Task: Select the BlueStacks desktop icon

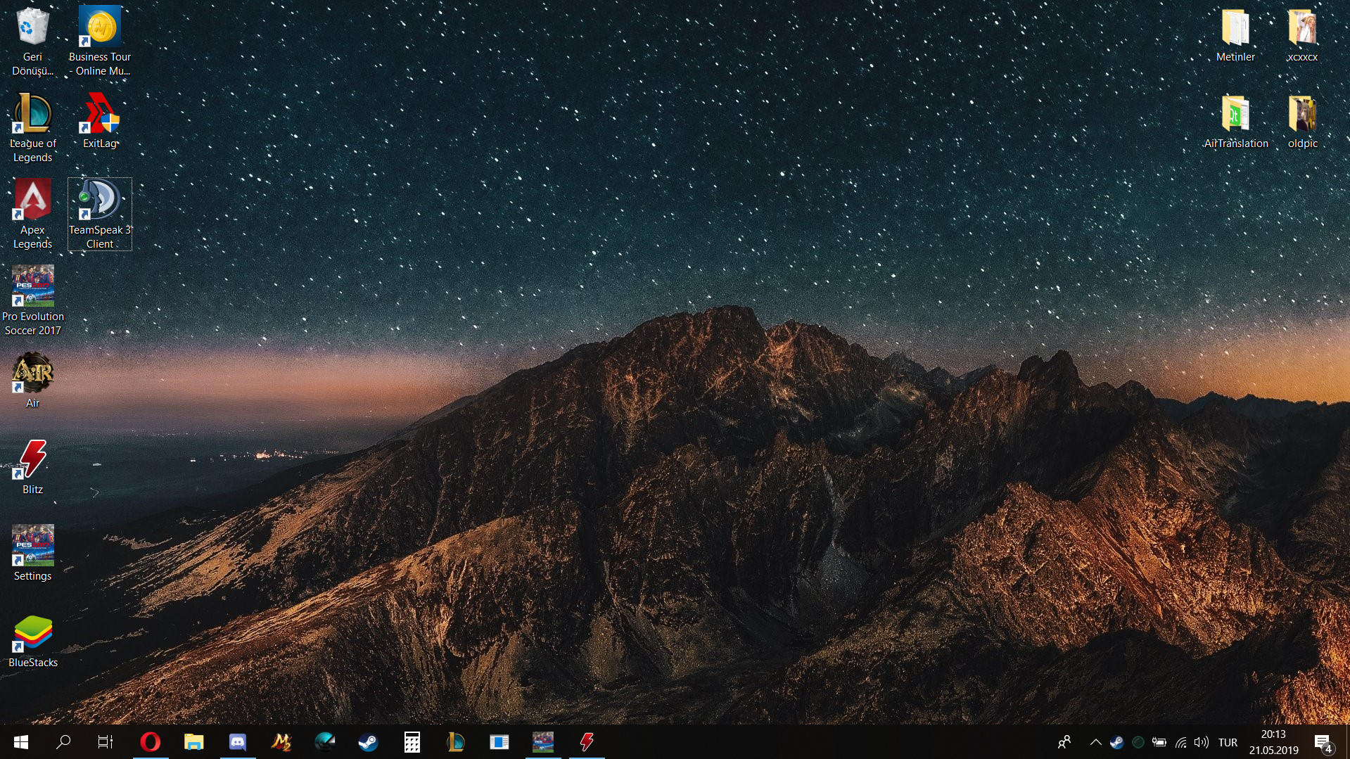Action: tap(32, 641)
